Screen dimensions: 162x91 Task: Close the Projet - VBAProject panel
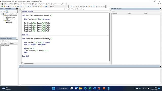17,9
